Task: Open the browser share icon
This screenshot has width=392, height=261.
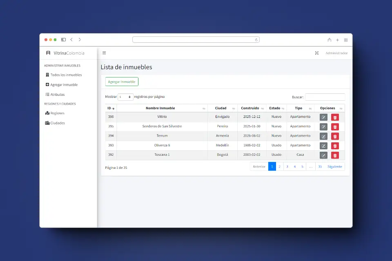Action: point(329,40)
